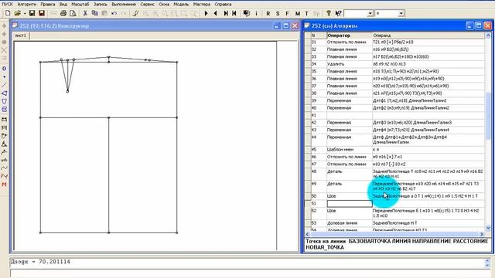Open the Выполнение menu
The width and height of the screenshot is (495, 278).
[124, 5]
